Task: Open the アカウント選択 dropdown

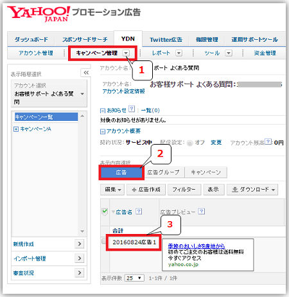Action: (x=49, y=94)
